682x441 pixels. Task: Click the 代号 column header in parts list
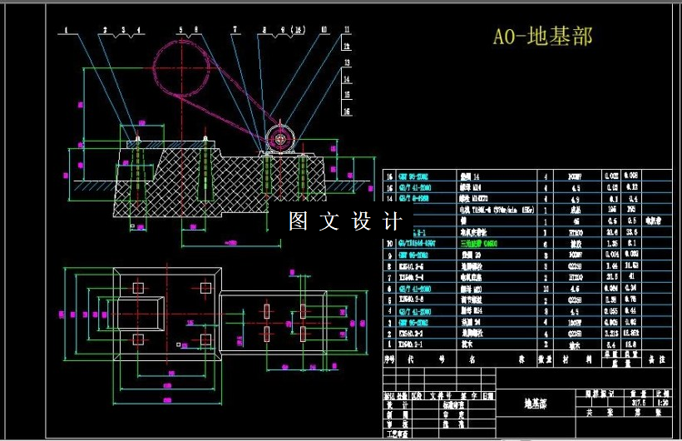pyautogui.click(x=426, y=359)
